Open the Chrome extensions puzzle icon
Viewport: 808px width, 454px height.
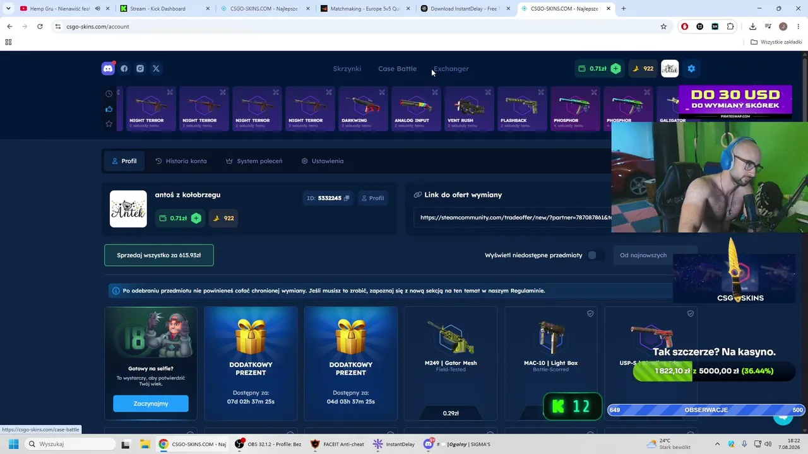click(x=730, y=26)
